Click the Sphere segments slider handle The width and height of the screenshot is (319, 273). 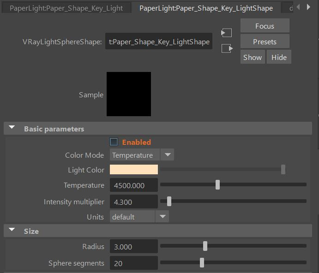[x=202, y=263]
